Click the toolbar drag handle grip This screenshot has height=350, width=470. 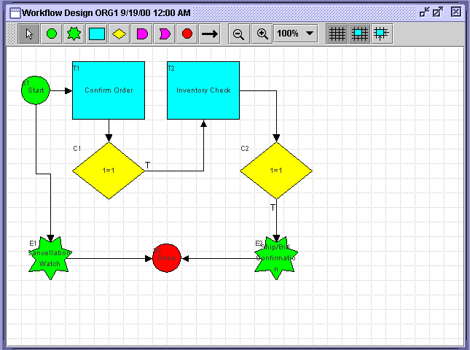tap(11, 34)
